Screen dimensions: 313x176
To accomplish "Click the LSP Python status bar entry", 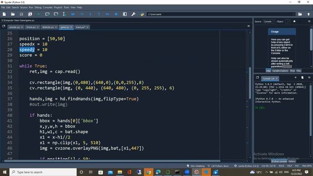I will [x=218, y=166].
